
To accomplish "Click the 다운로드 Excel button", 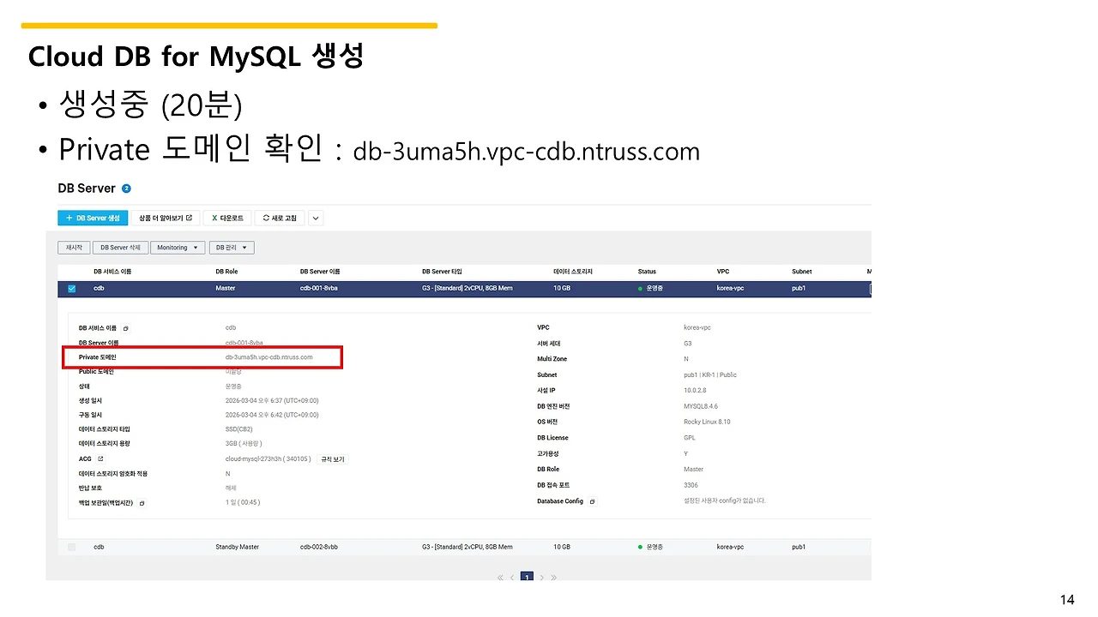I will (227, 219).
